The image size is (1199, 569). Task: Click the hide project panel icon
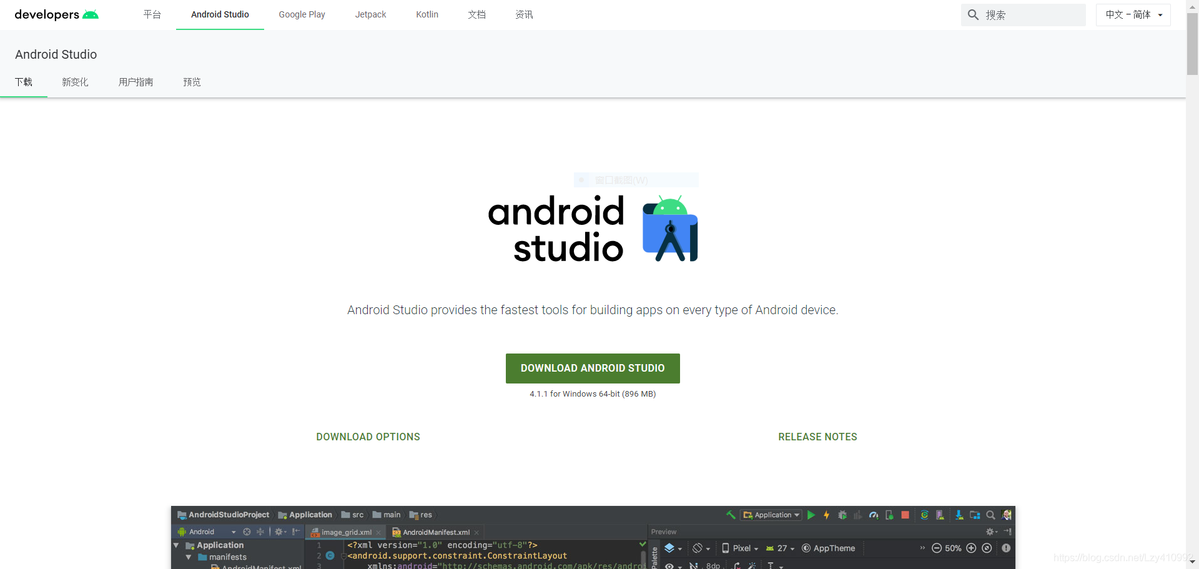(x=296, y=532)
